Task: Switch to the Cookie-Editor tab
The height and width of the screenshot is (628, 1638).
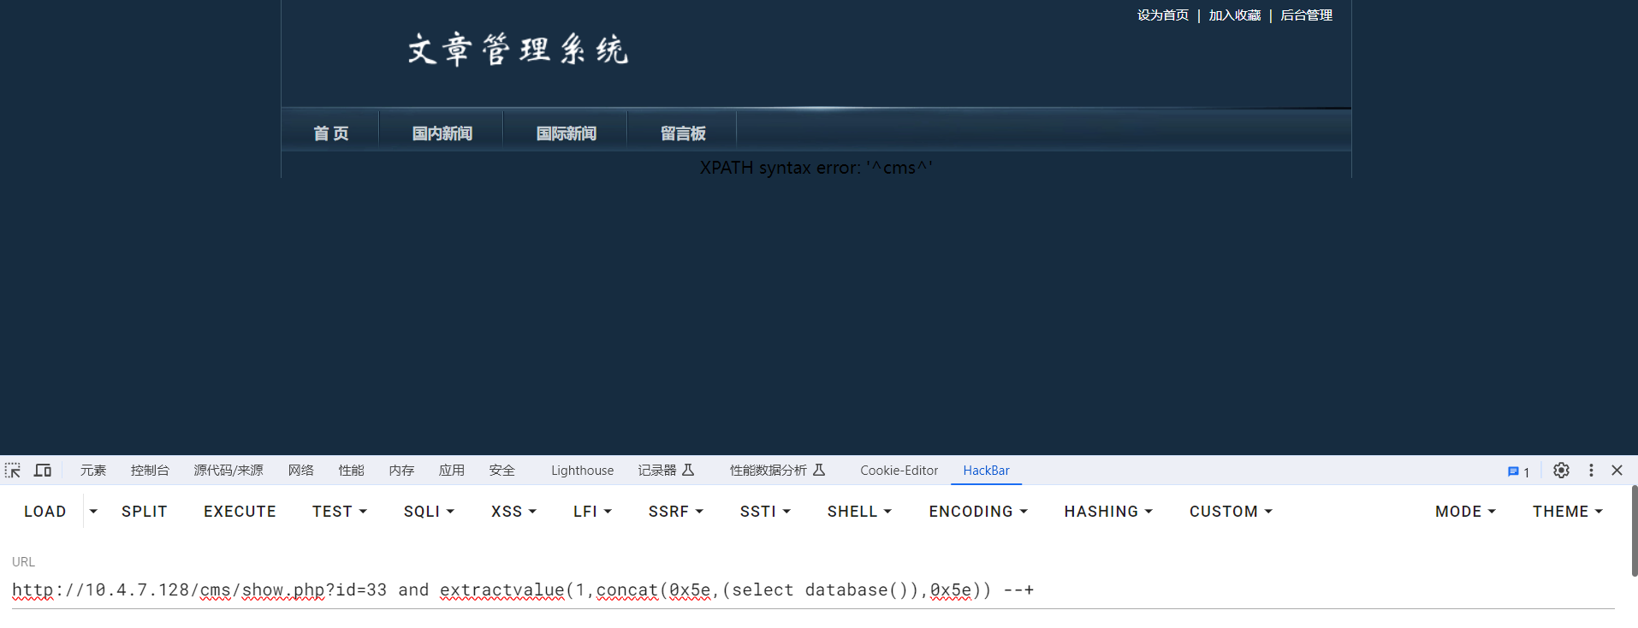Action: click(x=899, y=471)
